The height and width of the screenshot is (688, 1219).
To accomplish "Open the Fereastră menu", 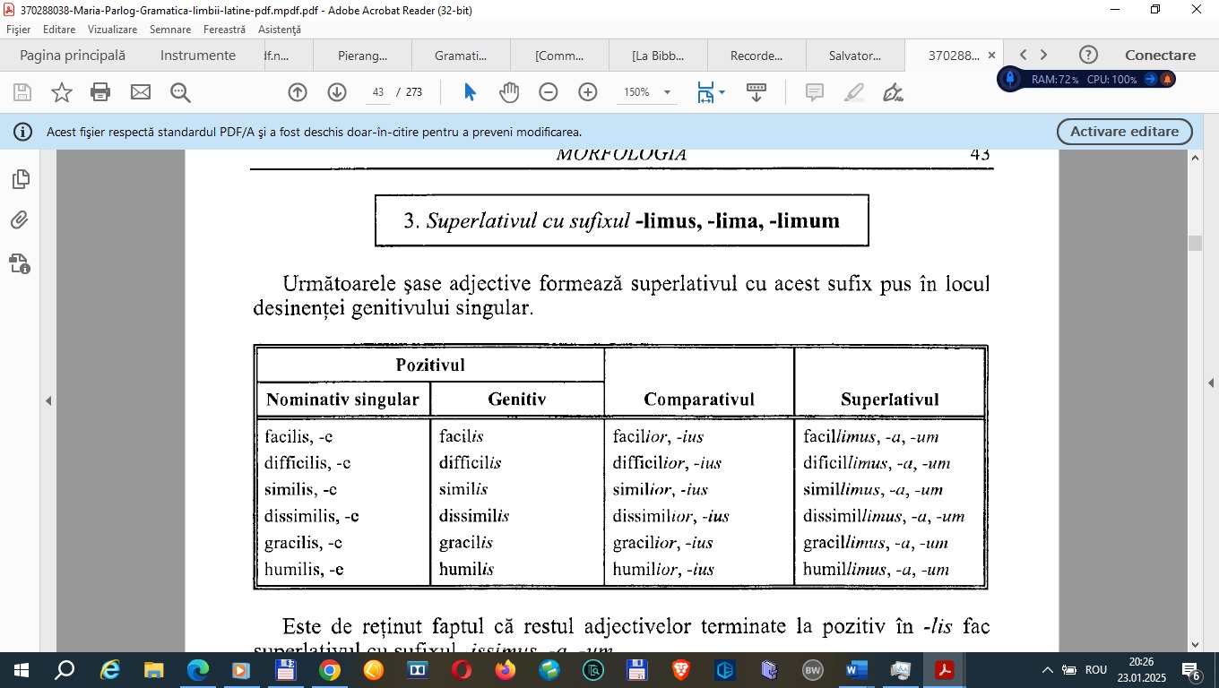I will click(x=224, y=30).
